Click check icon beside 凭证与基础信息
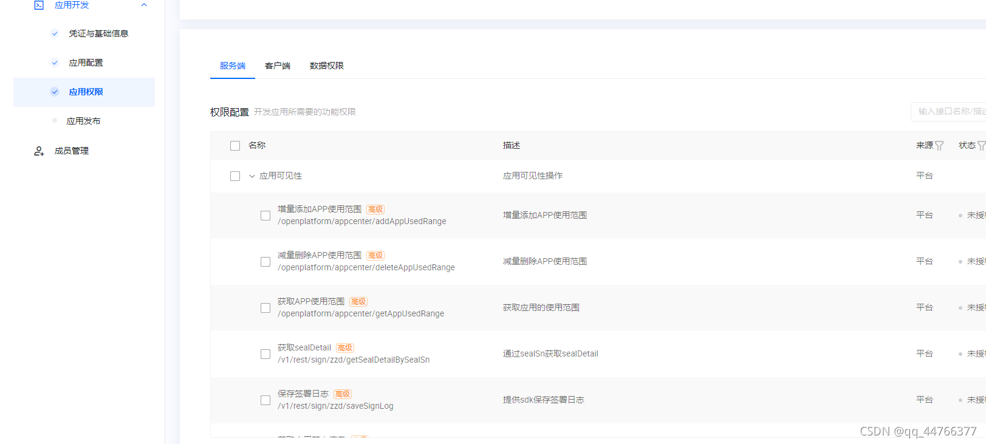The image size is (986, 444). (55, 33)
